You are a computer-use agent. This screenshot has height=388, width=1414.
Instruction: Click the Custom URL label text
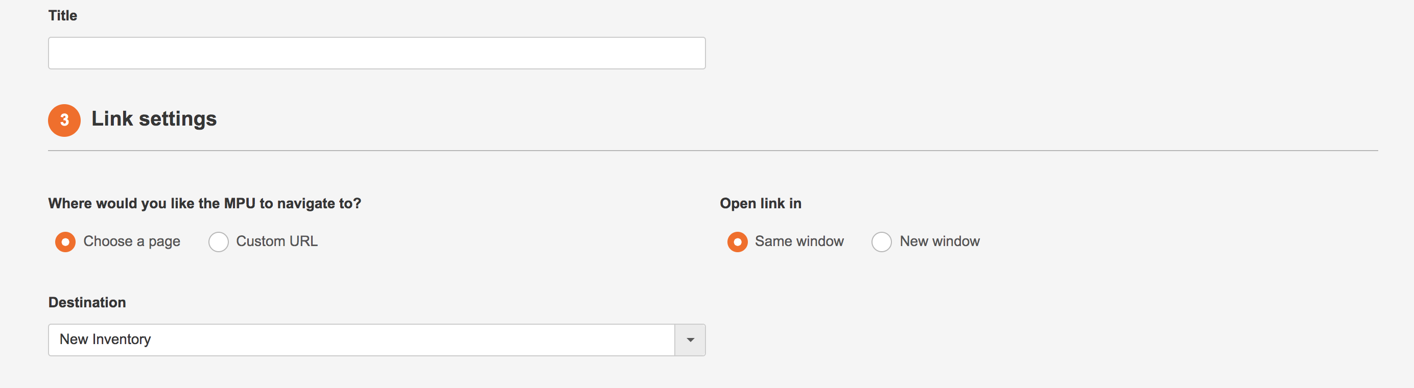point(277,241)
